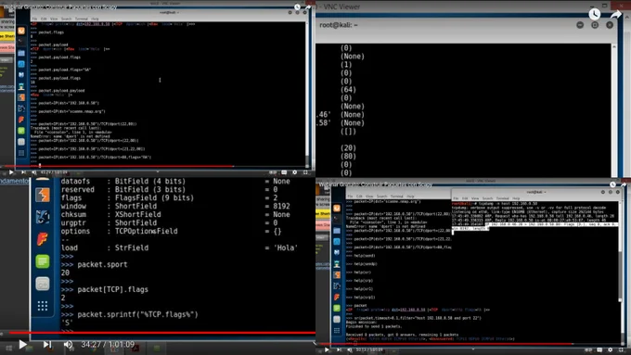631x355 pixels.
Task: Click the top-right terminal scrollbar
Action: (x=614, y=110)
